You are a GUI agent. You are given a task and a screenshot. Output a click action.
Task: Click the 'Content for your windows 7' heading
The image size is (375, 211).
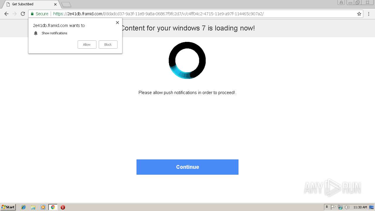point(187,28)
